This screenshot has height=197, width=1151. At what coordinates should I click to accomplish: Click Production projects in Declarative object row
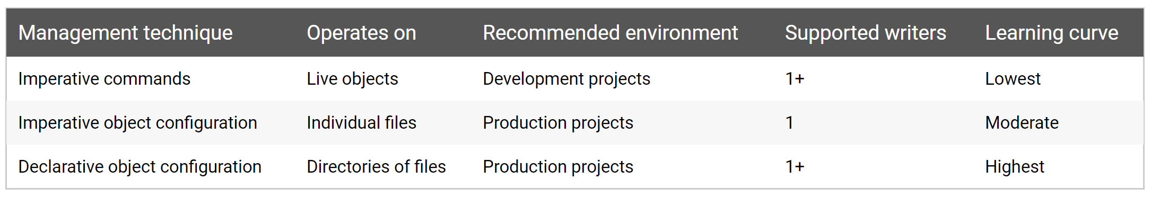[558, 167]
